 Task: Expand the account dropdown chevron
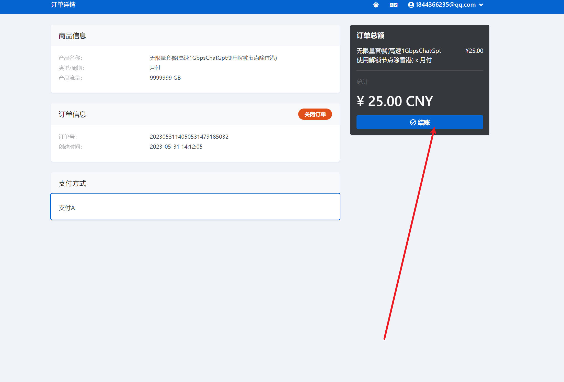481,5
